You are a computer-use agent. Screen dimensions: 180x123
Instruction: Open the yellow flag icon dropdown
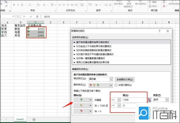[x=91, y=105]
